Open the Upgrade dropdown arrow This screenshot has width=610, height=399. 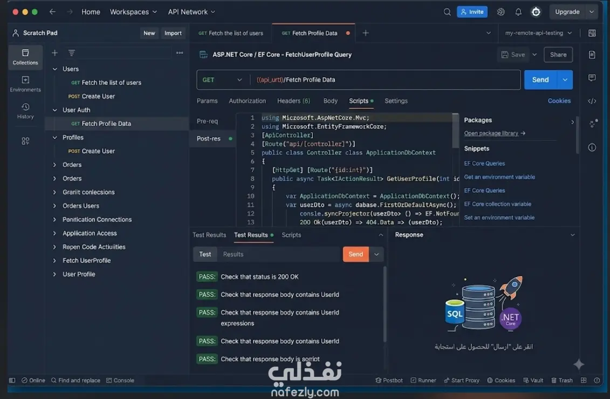coord(591,12)
